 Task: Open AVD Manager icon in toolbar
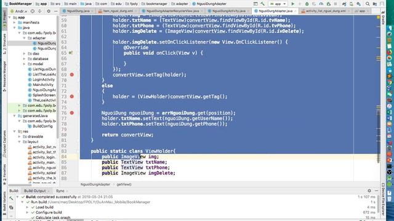pos(352,4)
